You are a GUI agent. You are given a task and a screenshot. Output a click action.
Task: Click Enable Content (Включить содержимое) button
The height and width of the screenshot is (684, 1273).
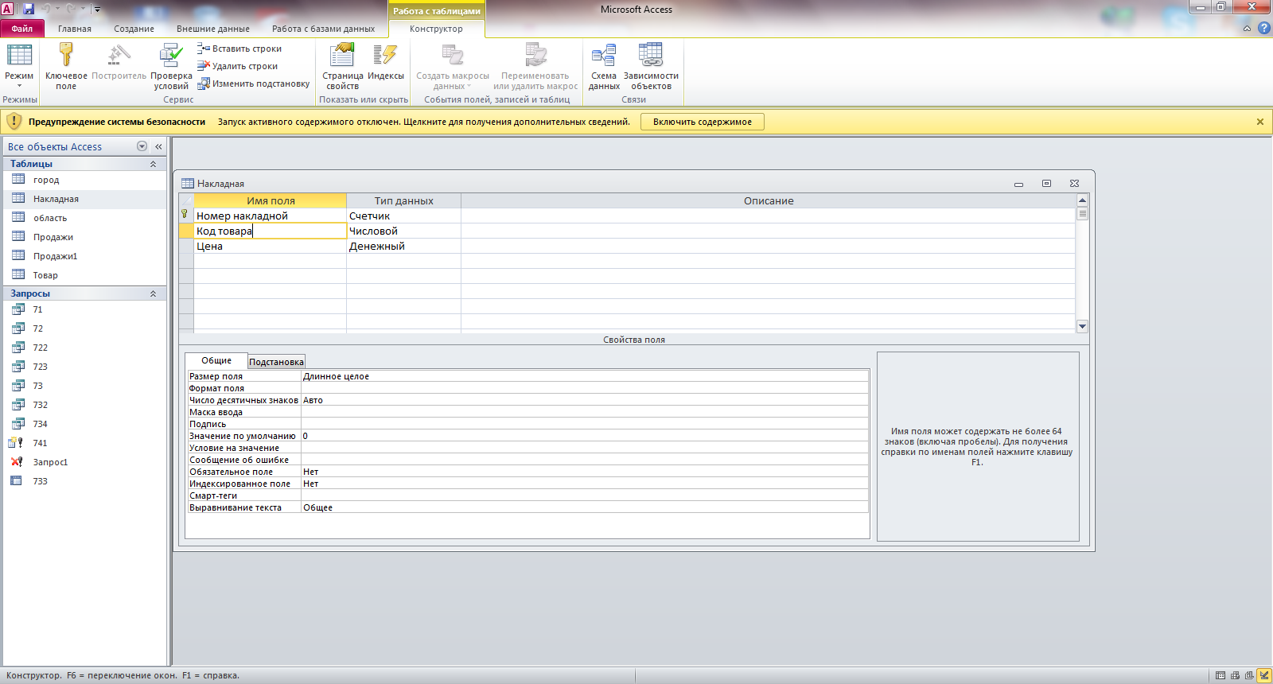[702, 122]
